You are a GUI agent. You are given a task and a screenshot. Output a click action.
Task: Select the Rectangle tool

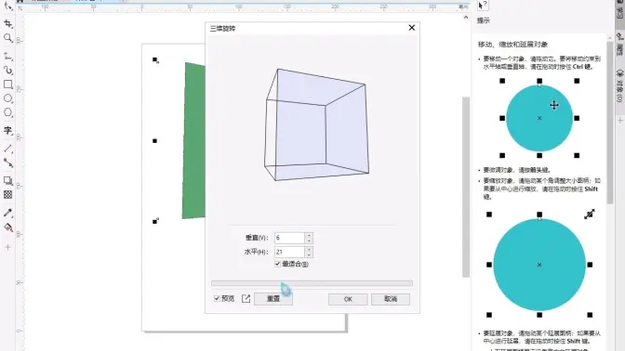[8, 84]
